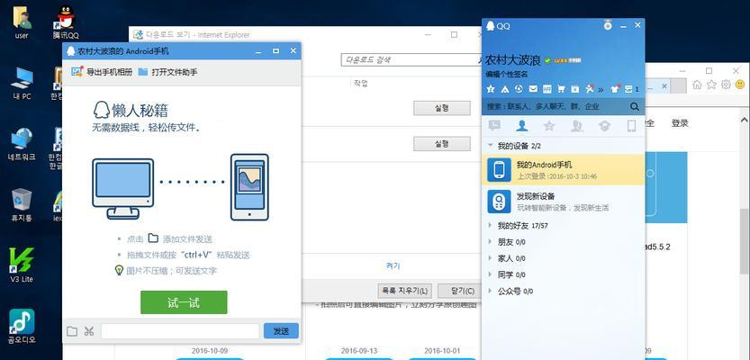The height and width of the screenshot is (360, 750).
Task: Click the scissors screenshot icon in phone window
Action: (89, 331)
